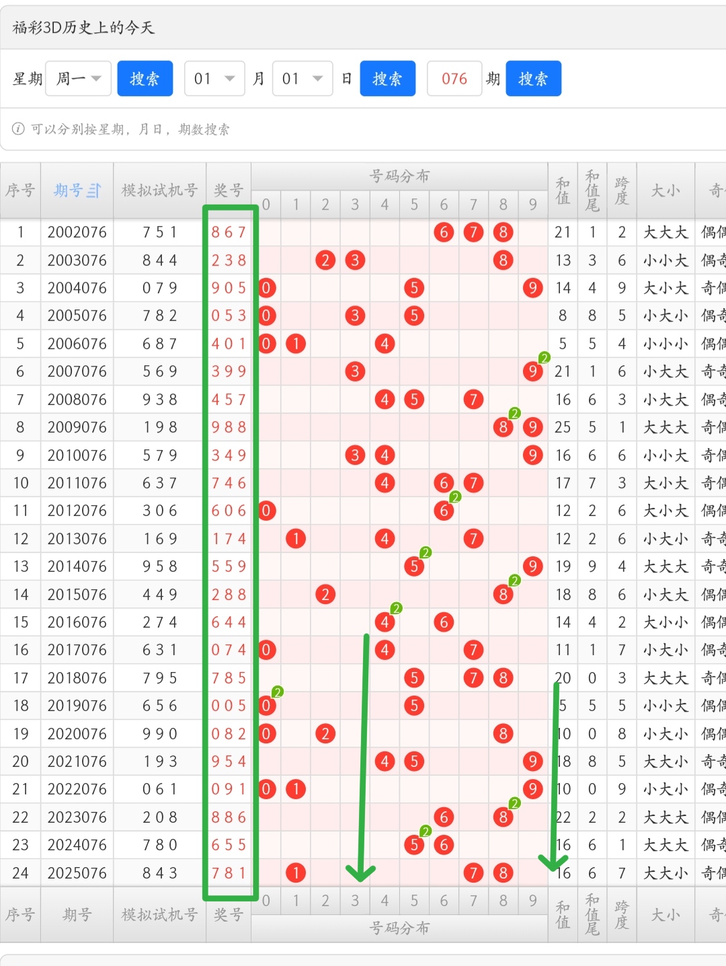
Task: Click the info icon before the search hint
Action: (18, 128)
